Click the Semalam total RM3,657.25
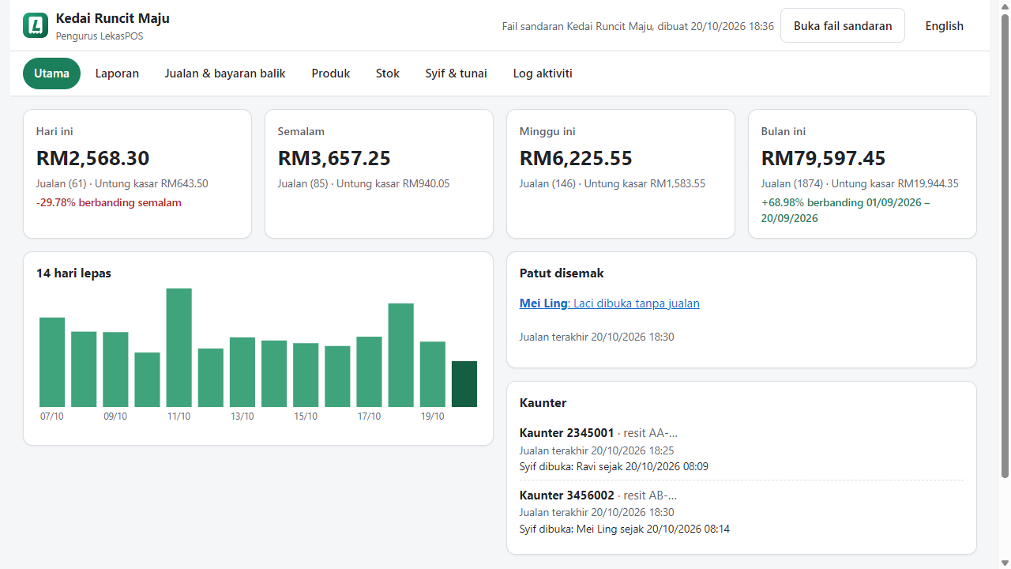The height and width of the screenshot is (569, 1011). [x=334, y=158]
